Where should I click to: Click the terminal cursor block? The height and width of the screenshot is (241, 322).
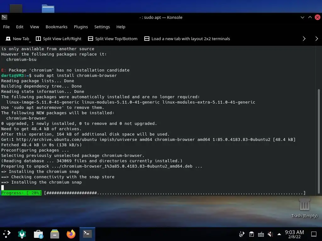[3, 188]
